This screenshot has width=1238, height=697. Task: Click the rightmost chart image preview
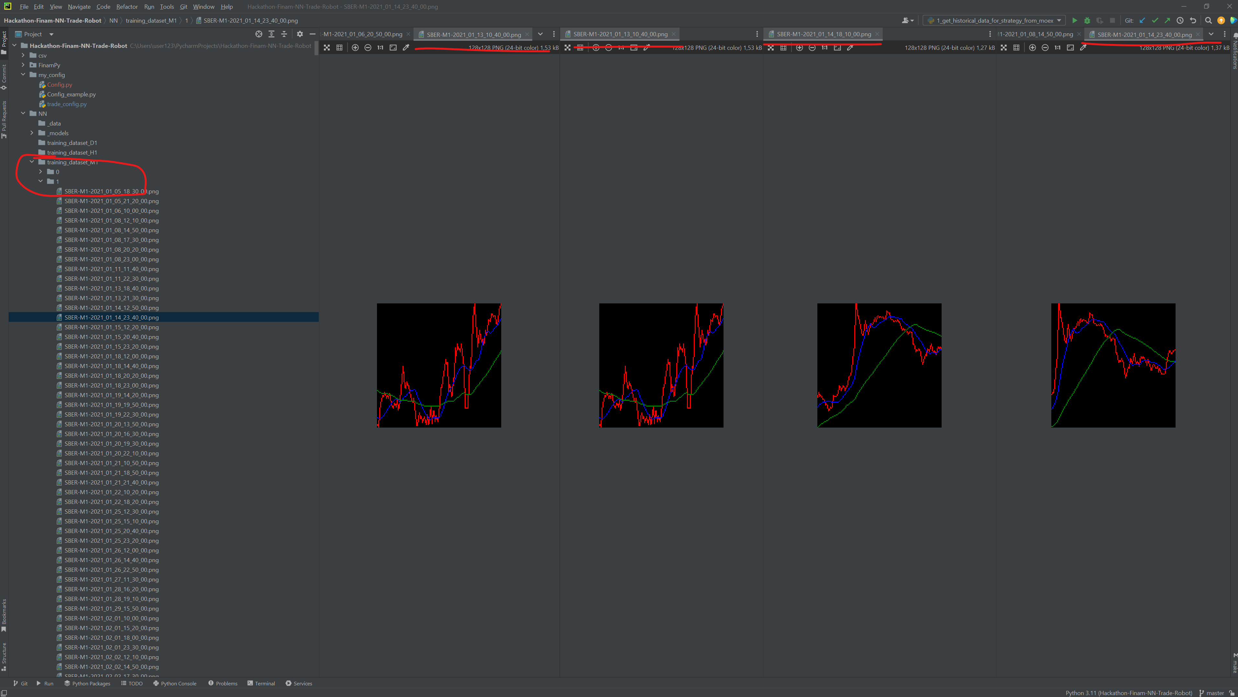tap(1112, 365)
